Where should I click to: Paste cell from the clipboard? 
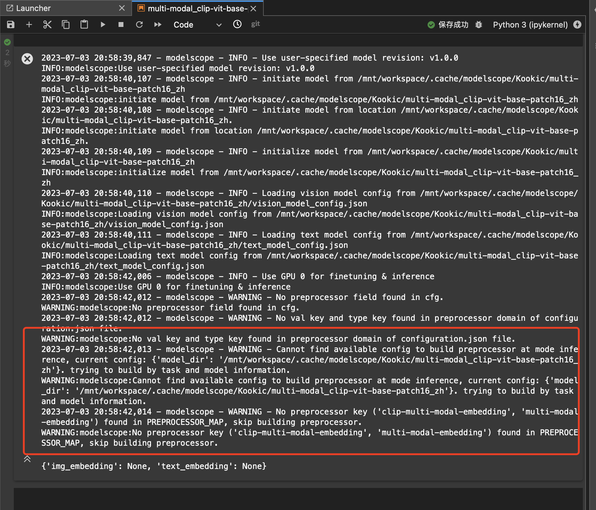click(84, 24)
